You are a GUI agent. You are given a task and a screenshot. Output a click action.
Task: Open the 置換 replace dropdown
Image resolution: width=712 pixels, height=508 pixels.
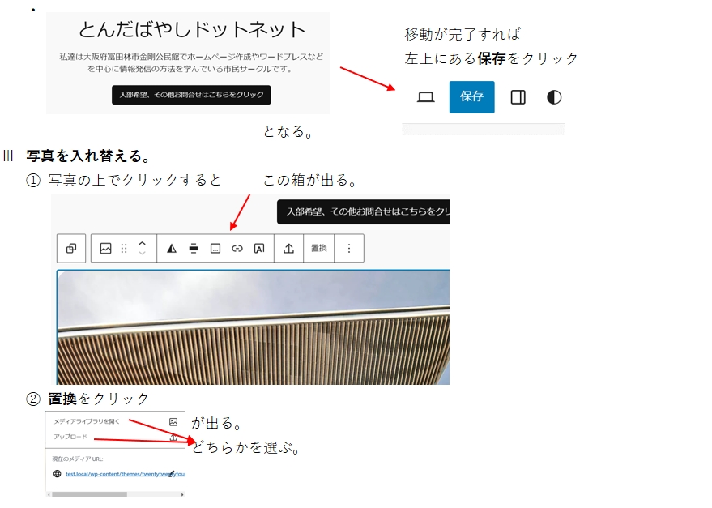pos(319,249)
